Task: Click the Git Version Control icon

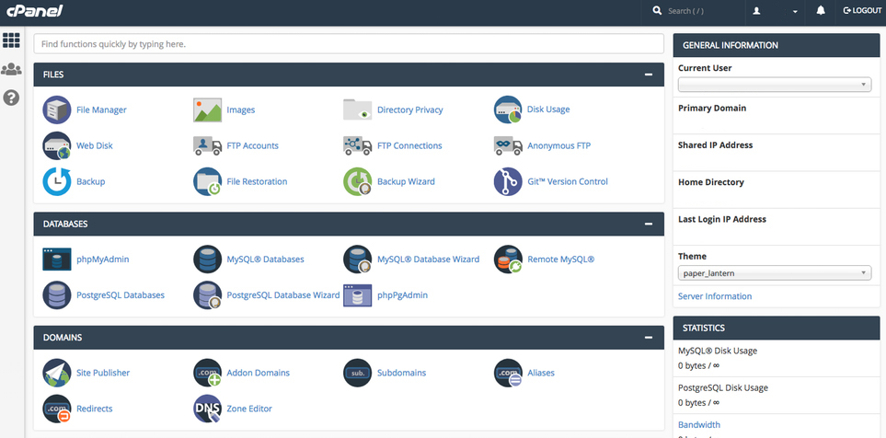Action: coord(508,181)
